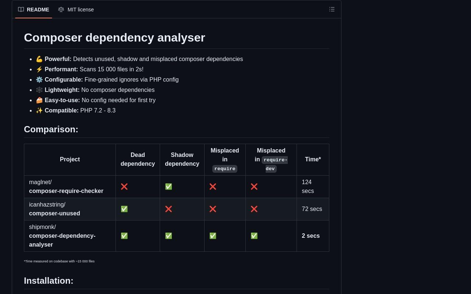Open the README tab
The height and width of the screenshot is (294, 471).
(33, 10)
